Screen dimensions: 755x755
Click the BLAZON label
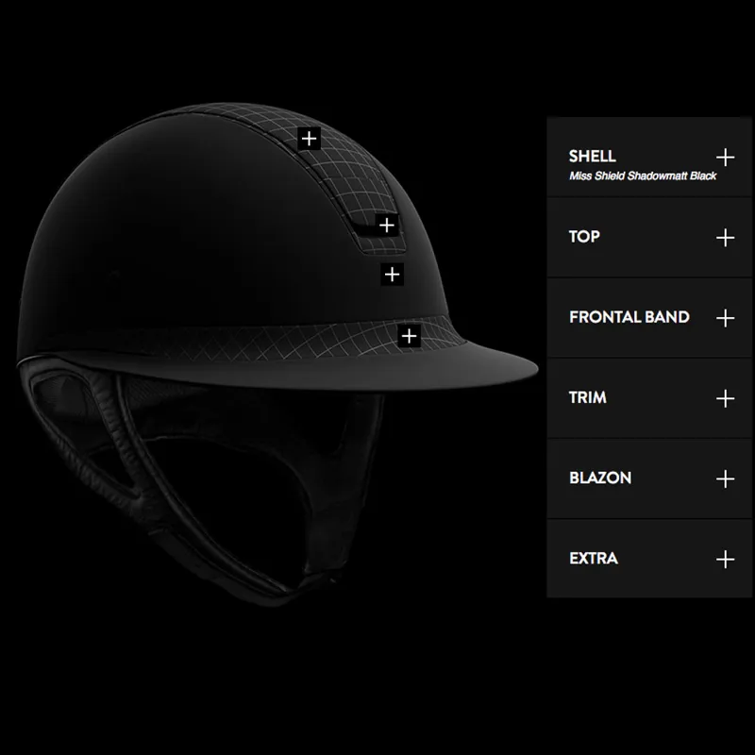(x=599, y=478)
